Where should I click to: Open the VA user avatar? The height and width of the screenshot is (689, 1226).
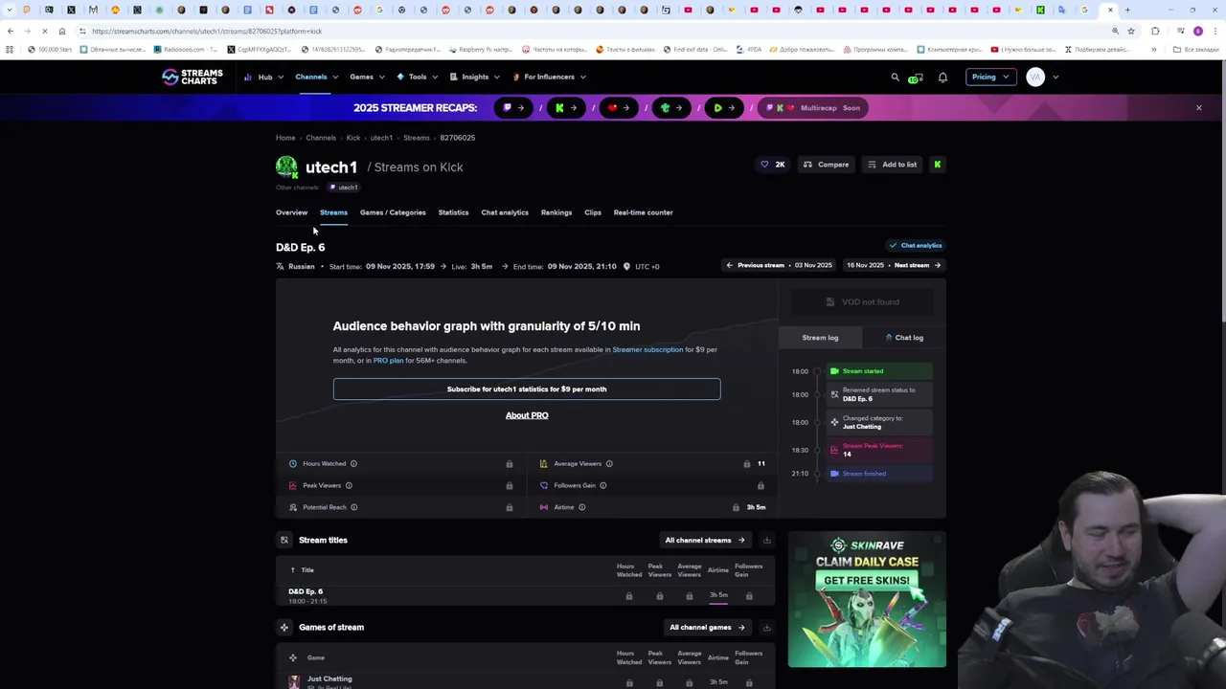coord(1035,77)
